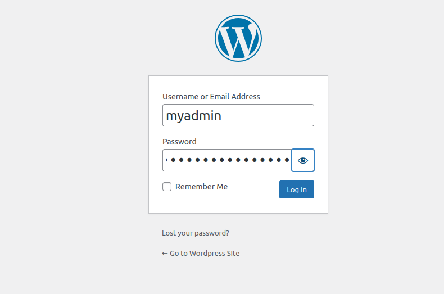Tick the Remember Me checkbox
This screenshot has height=294, width=444.
pos(167,187)
